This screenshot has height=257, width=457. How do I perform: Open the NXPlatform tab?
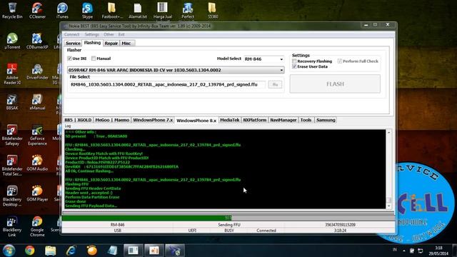point(255,120)
